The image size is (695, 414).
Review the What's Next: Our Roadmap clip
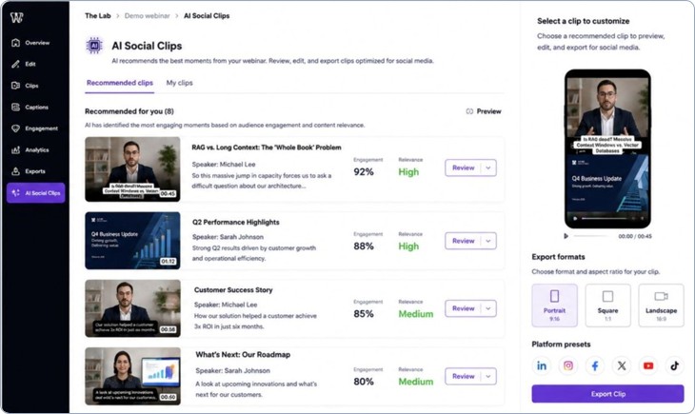pos(464,376)
